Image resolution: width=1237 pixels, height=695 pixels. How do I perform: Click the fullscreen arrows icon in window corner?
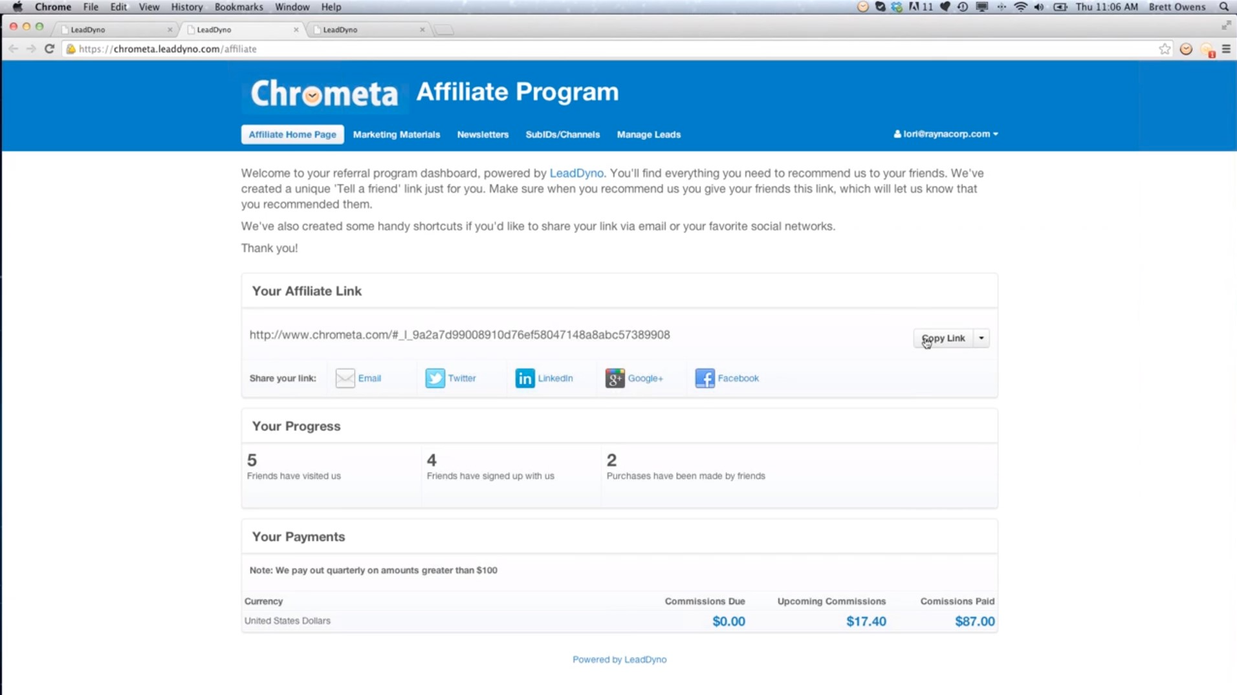pyautogui.click(x=1225, y=26)
